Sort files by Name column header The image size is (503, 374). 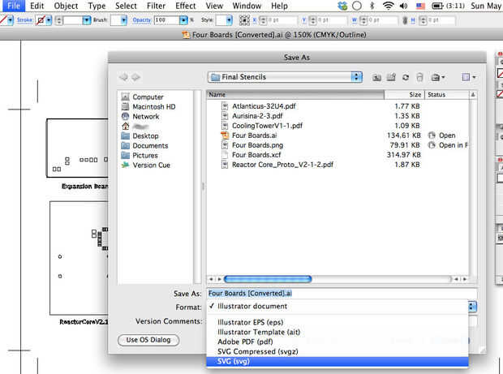(295, 95)
